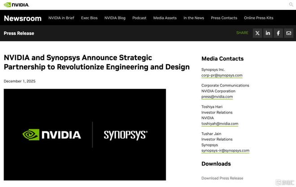The image size is (296, 187).
Task: Open the In the News menu item
Action: point(194,18)
